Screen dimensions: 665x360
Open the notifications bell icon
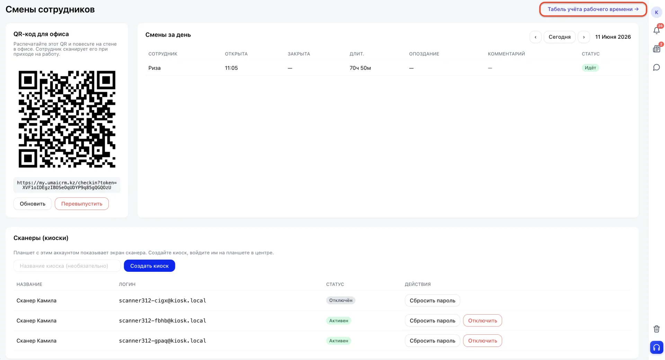point(656,30)
